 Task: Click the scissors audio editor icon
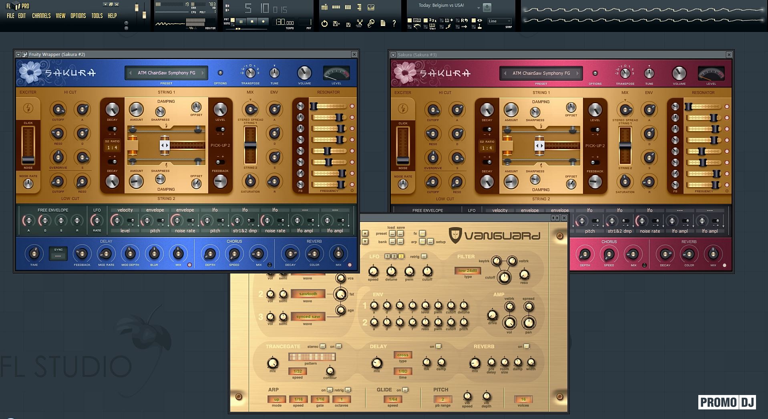coord(360,24)
